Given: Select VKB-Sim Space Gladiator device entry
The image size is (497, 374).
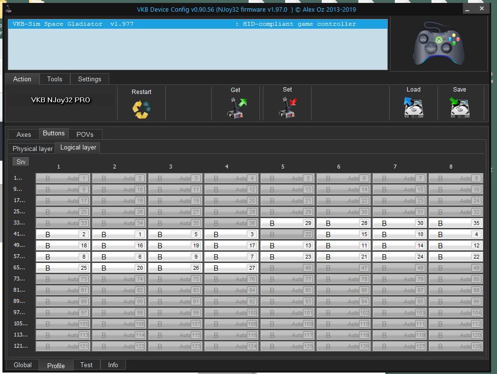Looking at the screenshot, I should (198, 24).
